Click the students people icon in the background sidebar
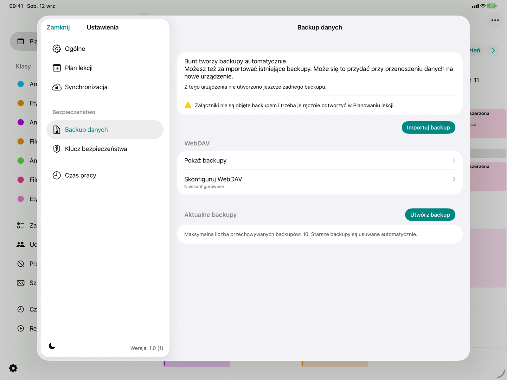Viewport: 507px width, 380px height. coord(21,244)
